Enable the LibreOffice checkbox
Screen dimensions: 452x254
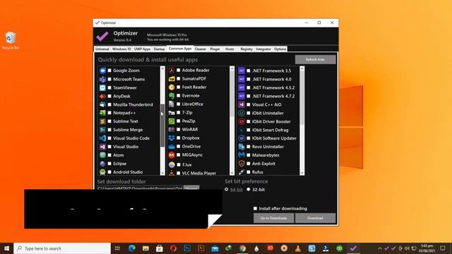[179, 104]
